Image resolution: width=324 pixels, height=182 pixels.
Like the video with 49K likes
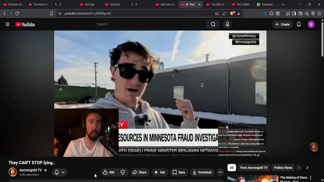[x=109, y=172]
